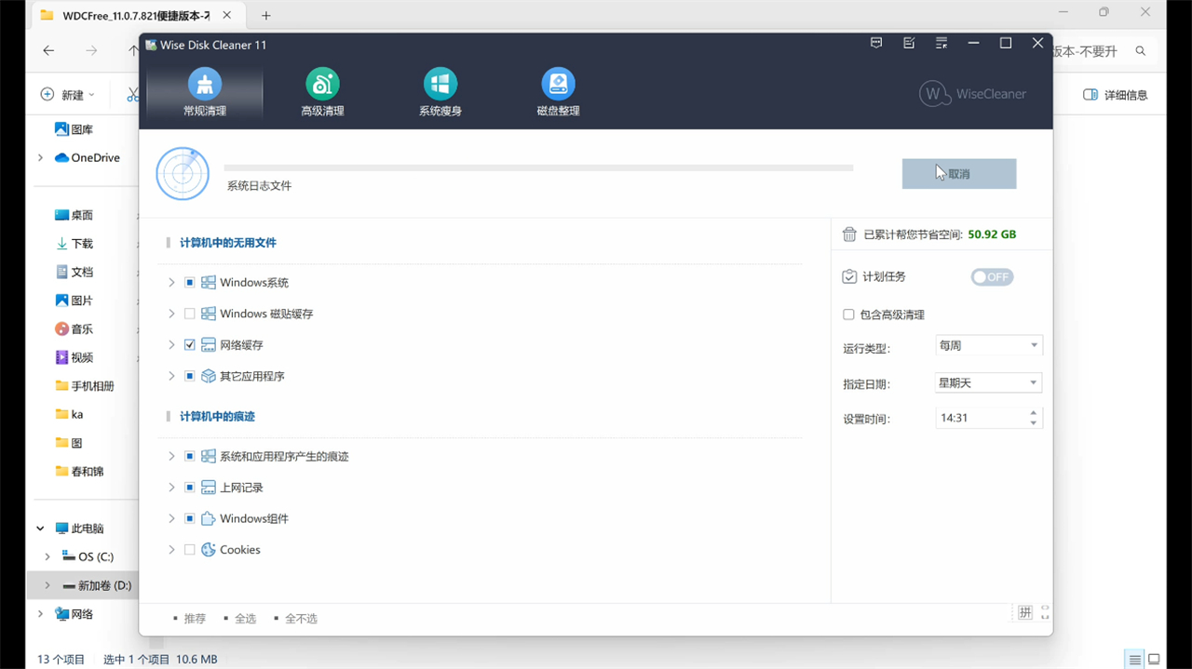Expand the Cookies row

tap(171, 550)
